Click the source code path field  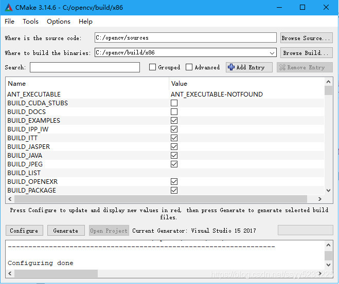(x=186, y=38)
